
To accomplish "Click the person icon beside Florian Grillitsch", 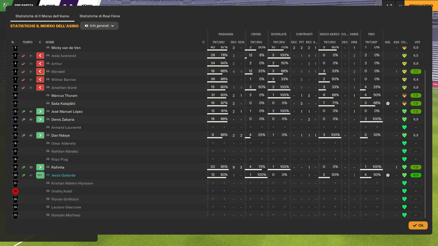I will [48, 199].
